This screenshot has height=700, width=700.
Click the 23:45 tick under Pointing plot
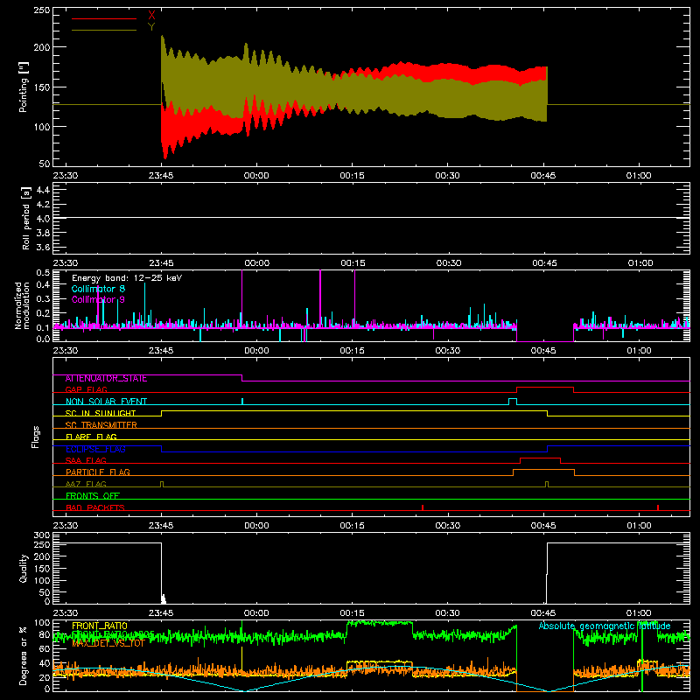click(x=161, y=176)
